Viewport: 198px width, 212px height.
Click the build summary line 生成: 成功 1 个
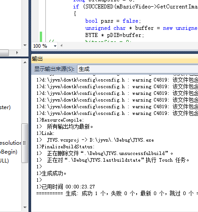coord(117,193)
